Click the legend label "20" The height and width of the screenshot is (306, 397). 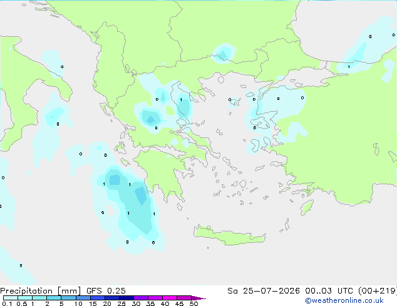click(x=107, y=304)
